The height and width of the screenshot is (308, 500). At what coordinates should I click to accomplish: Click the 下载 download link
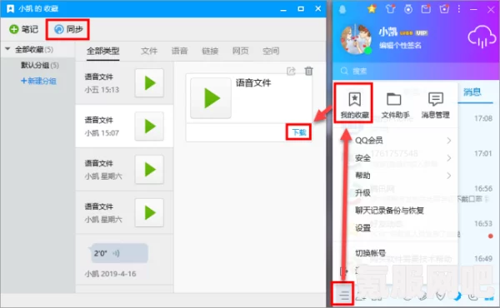[x=299, y=132]
